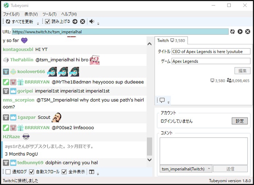Click the refresh all toolbar button
Image resolution: width=254 pixels, height=185 pixels.
pyautogui.click(x=20, y=21)
